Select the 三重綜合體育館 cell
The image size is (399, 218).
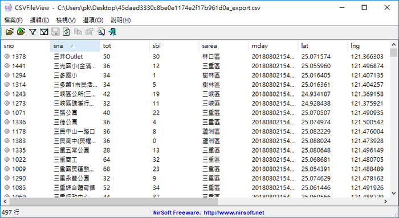(x=74, y=187)
